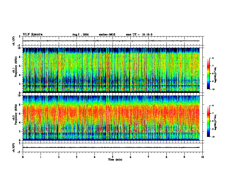This screenshot has height=176, width=228.
Task: Click the "station=MOS" header label
Action: click(x=107, y=35)
